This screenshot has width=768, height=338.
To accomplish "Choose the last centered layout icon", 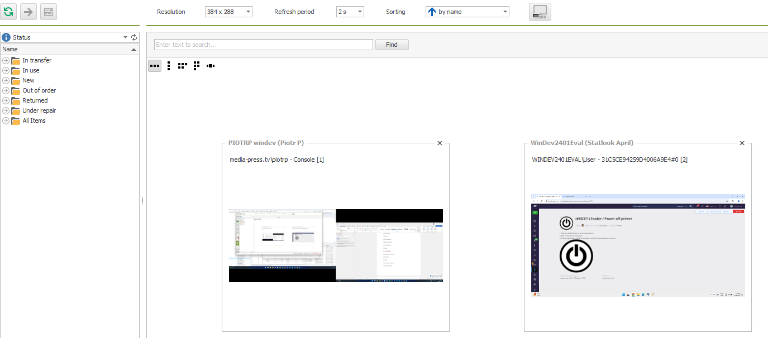I will coord(211,66).
